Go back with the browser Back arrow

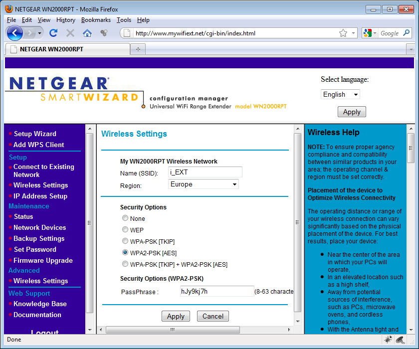pos(14,33)
